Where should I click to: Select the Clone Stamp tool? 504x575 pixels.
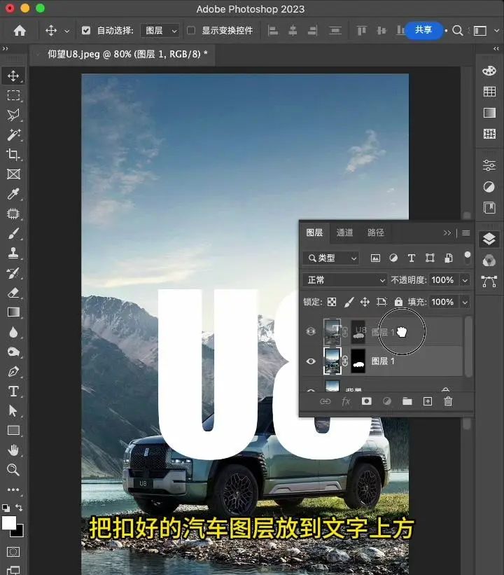coord(13,253)
